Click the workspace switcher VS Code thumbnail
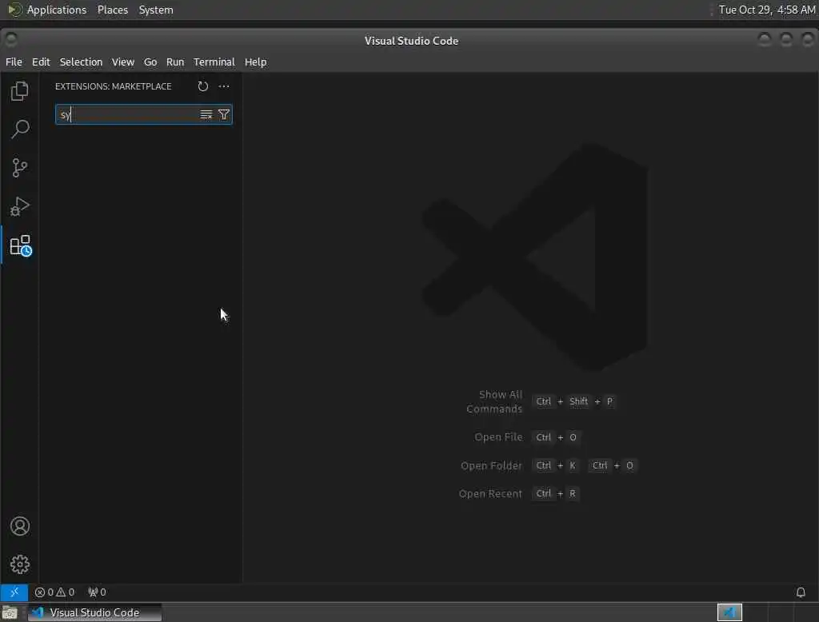 coord(729,612)
